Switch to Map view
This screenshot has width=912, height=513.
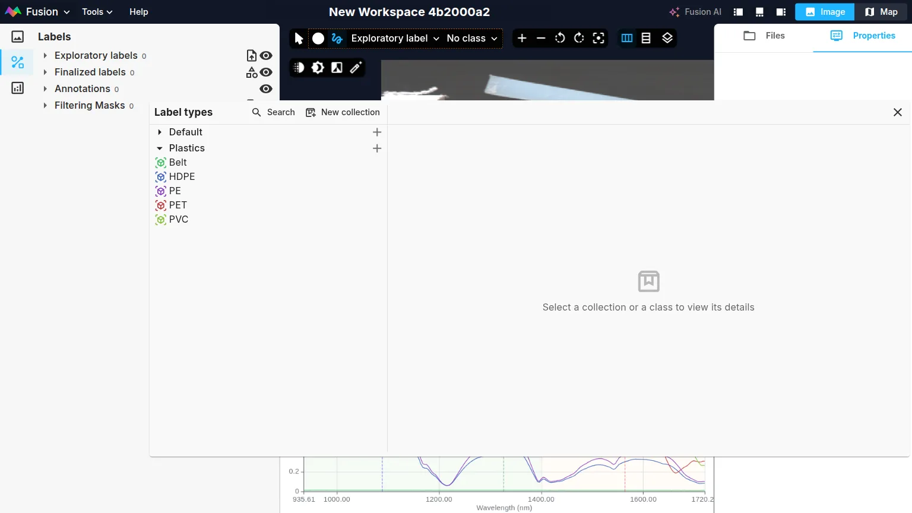[881, 12]
